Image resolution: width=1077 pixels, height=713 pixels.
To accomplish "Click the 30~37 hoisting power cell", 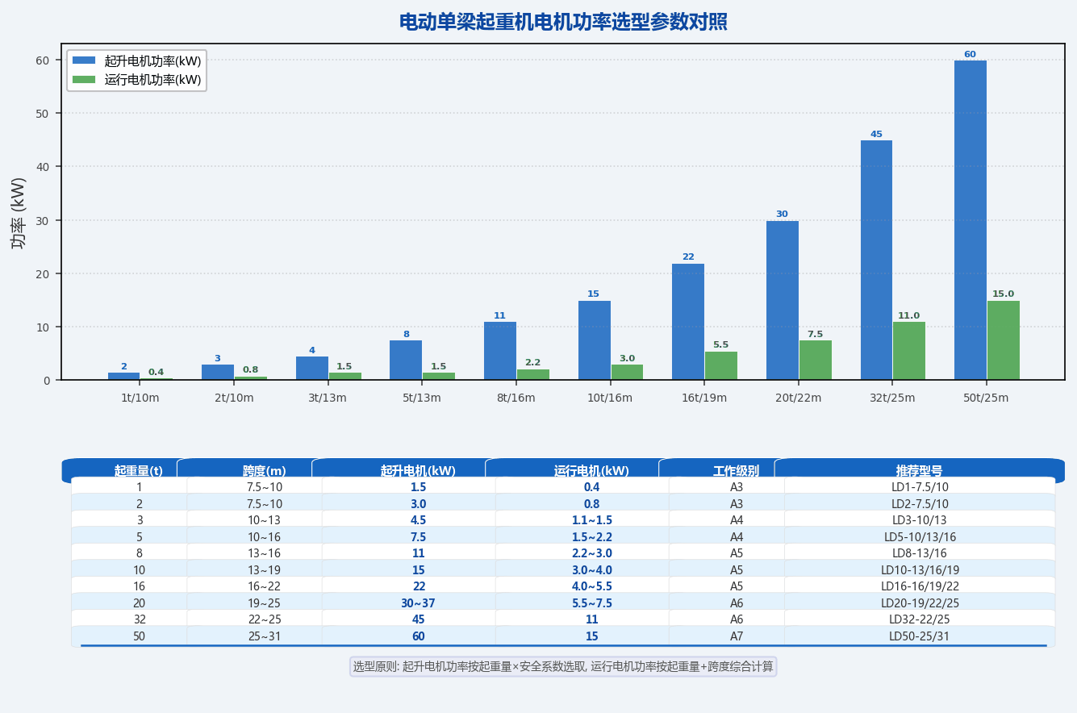I will tap(418, 603).
